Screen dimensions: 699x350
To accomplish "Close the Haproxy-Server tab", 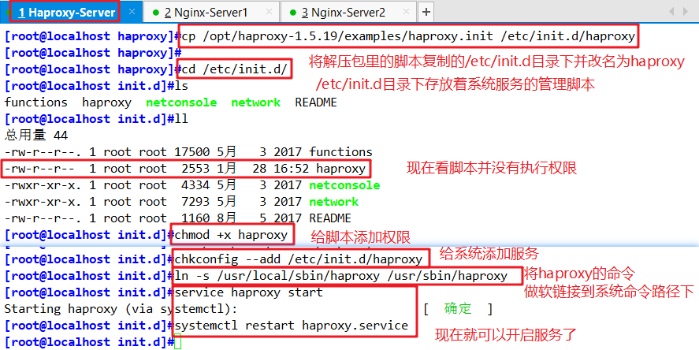I will click(132, 12).
